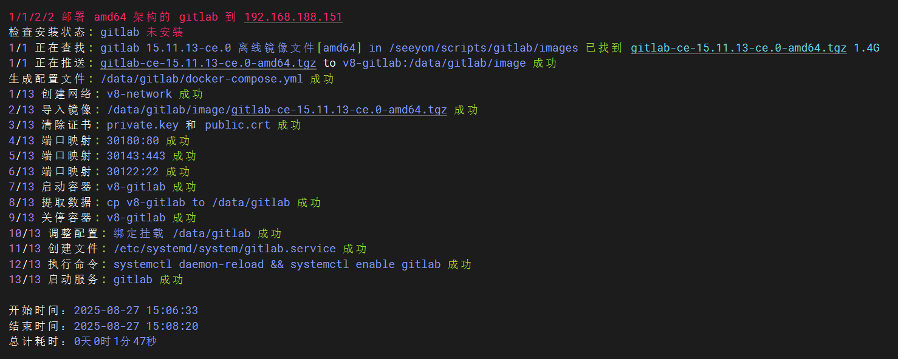
Task: Click the start time 2025-08-27 15:06:33
Action: click(135, 310)
